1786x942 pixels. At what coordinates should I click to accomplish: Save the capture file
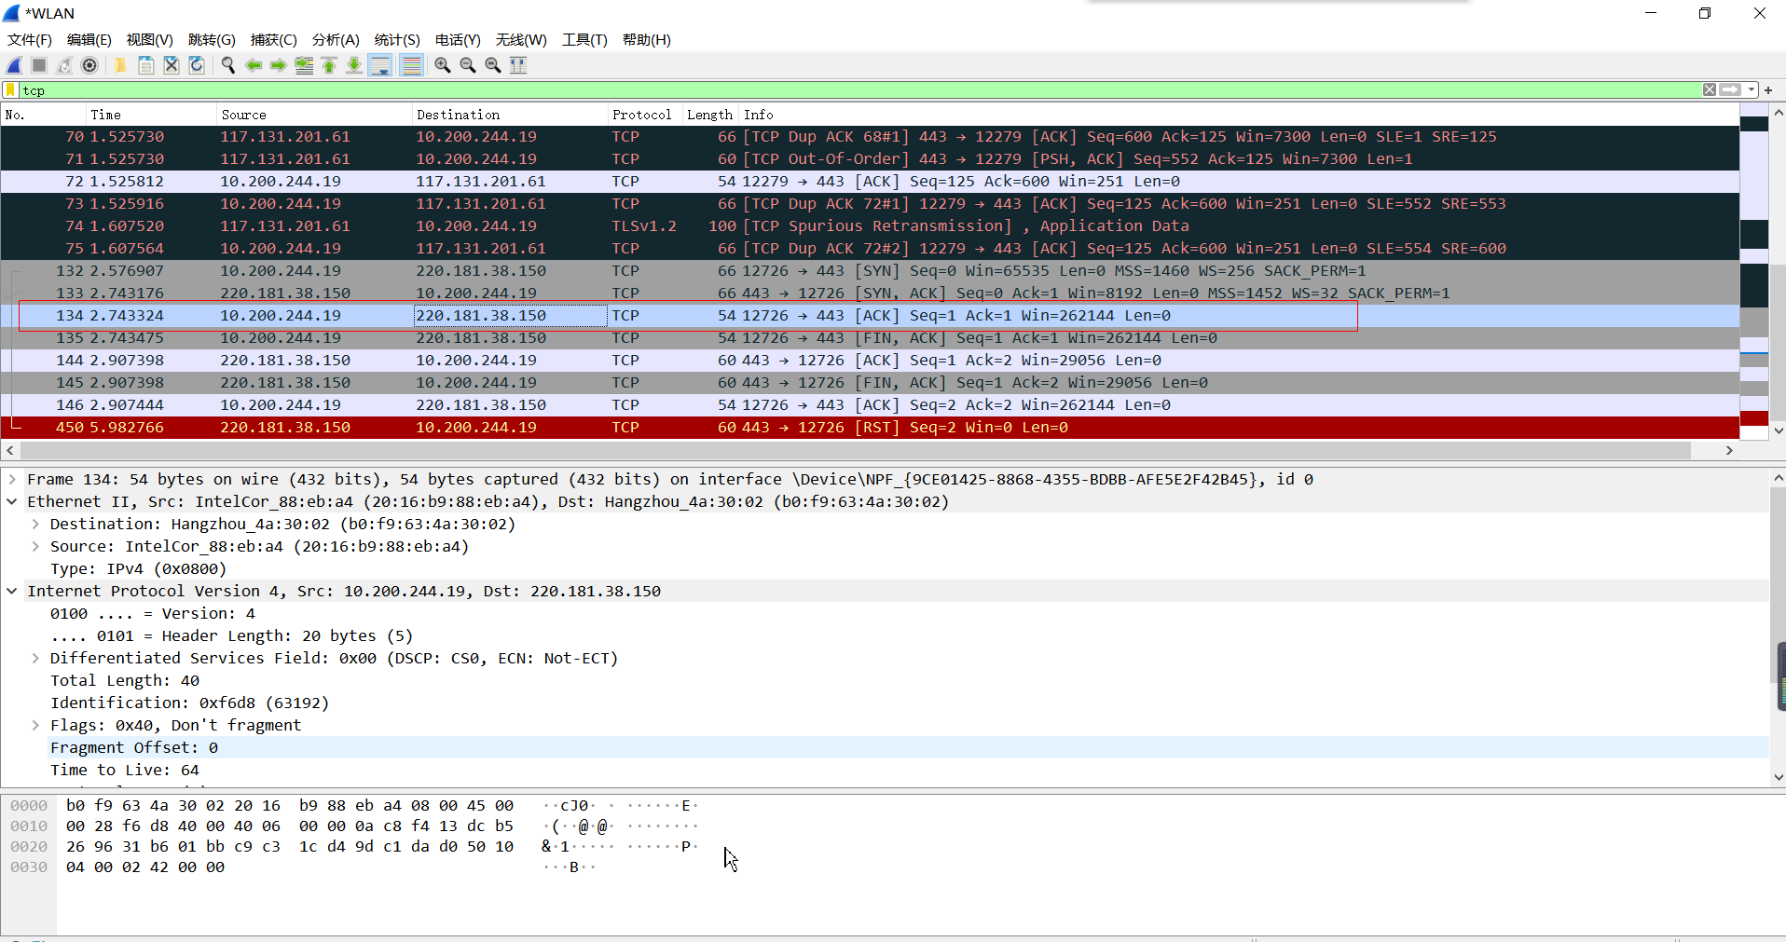(x=146, y=65)
